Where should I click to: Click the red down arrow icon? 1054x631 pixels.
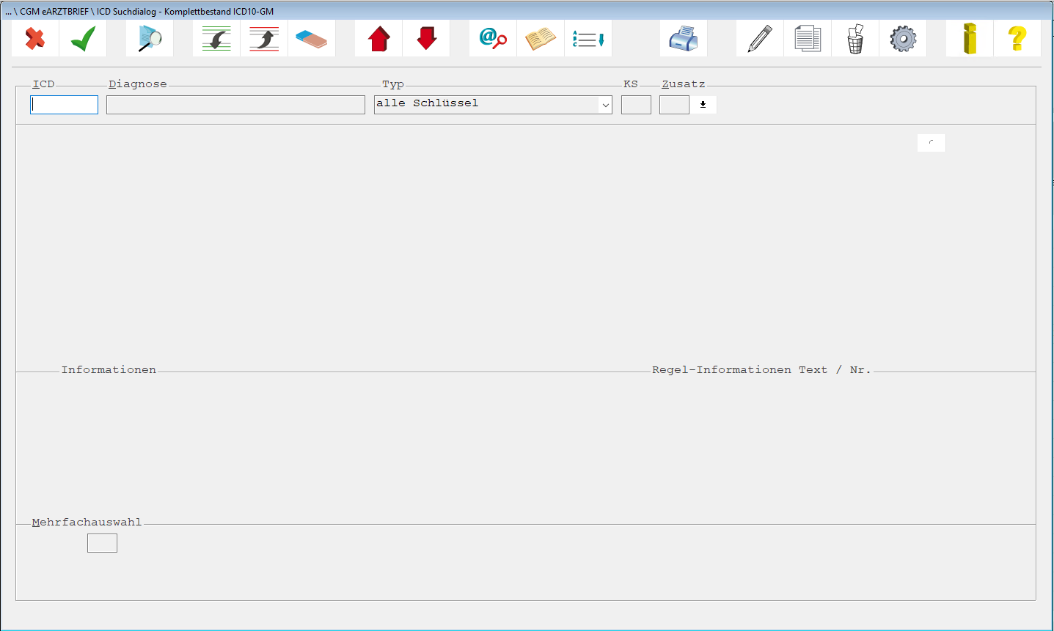[x=426, y=38]
